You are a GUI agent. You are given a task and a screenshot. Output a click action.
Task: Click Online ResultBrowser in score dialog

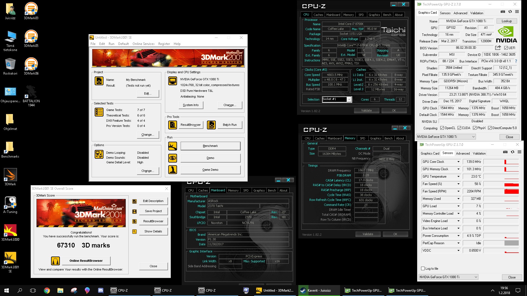(86, 261)
